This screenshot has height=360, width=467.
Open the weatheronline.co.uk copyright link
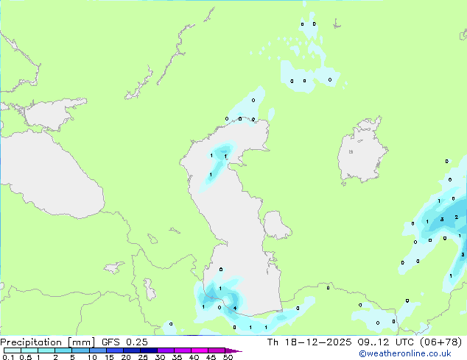click(x=405, y=353)
